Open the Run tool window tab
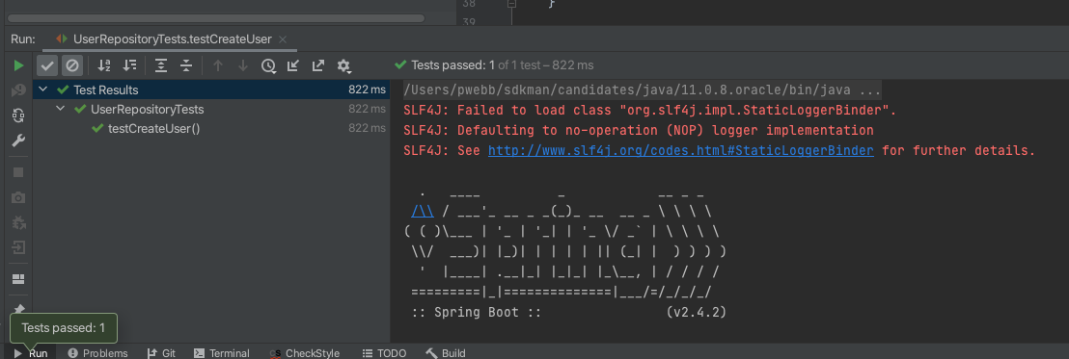 [32, 353]
